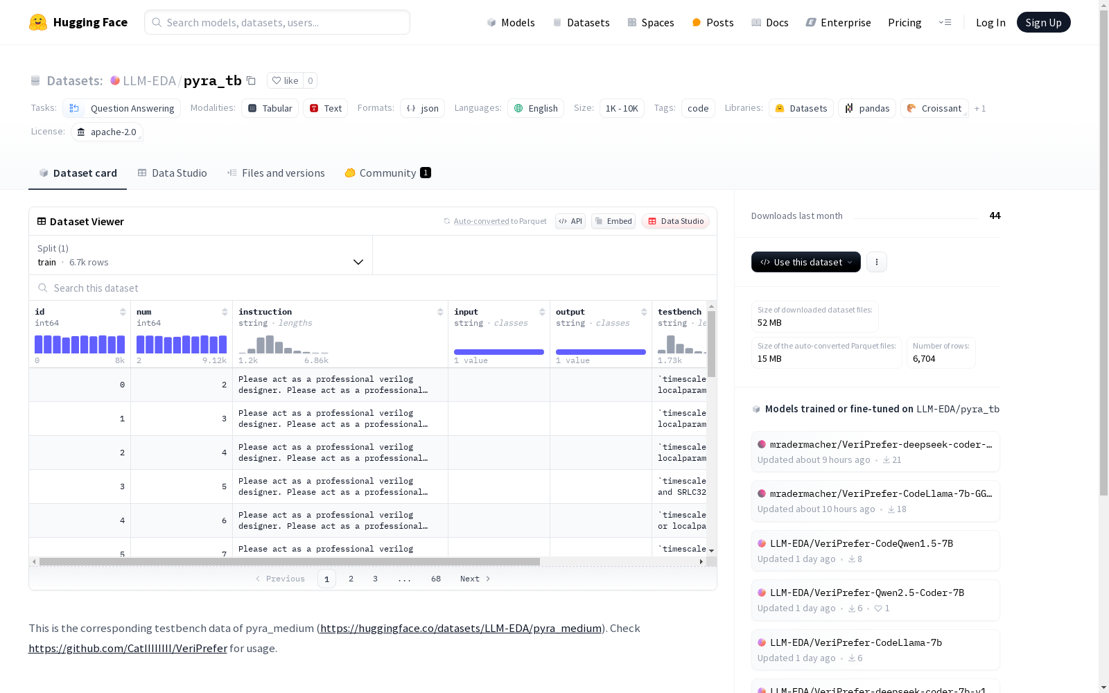Click the English language tag
Screen dimensions: 1109x693
[536, 108]
